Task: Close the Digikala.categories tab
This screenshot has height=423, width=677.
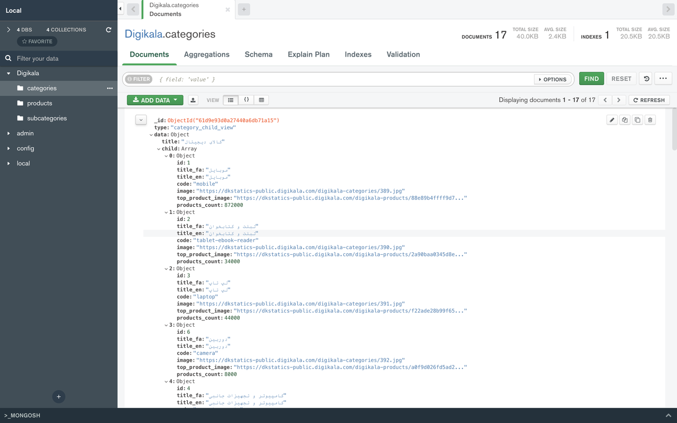Action: [x=227, y=10]
